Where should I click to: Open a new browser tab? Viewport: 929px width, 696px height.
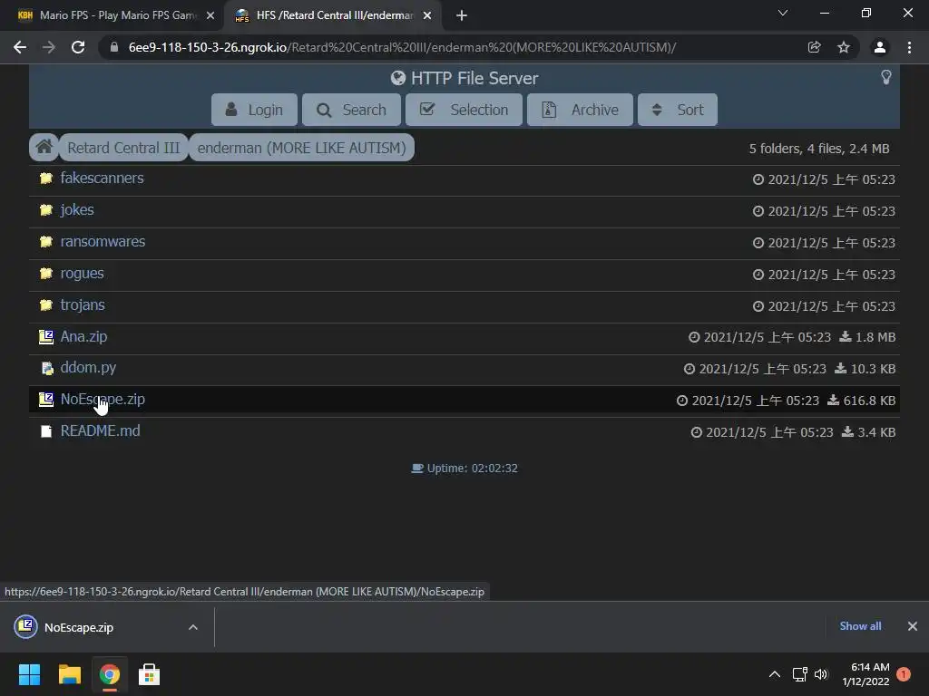(x=462, y=15)
